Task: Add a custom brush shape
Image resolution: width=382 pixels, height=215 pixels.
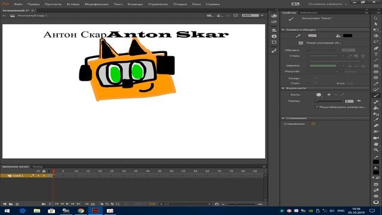Action: point(329,94)
